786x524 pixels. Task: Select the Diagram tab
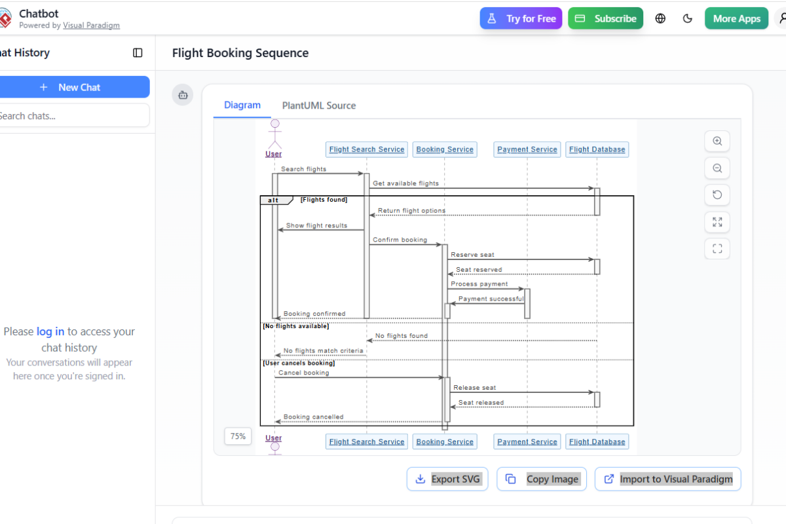pos(242,105)
